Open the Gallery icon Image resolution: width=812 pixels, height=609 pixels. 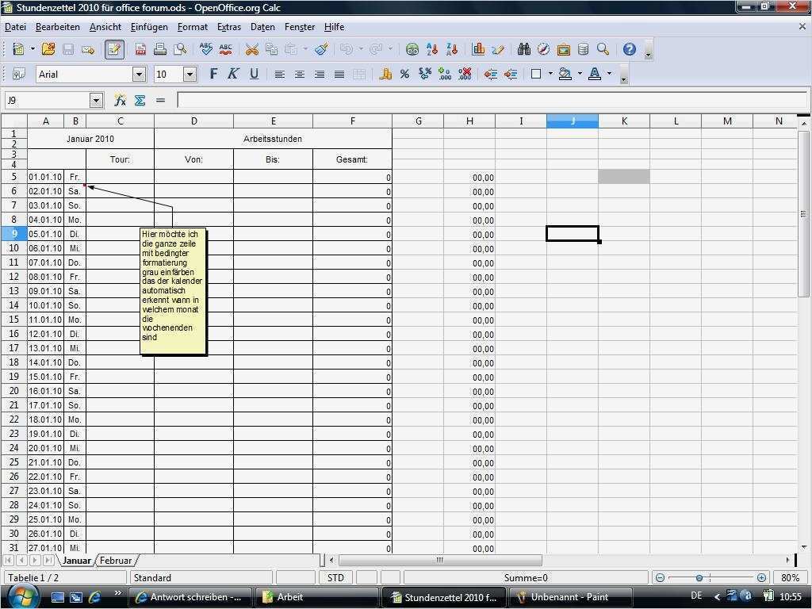pos(564,49)
